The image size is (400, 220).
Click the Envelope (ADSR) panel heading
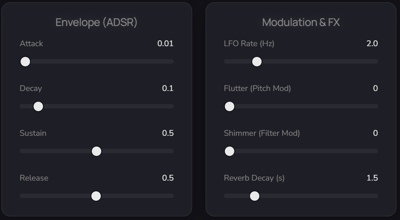coord(96,22)
